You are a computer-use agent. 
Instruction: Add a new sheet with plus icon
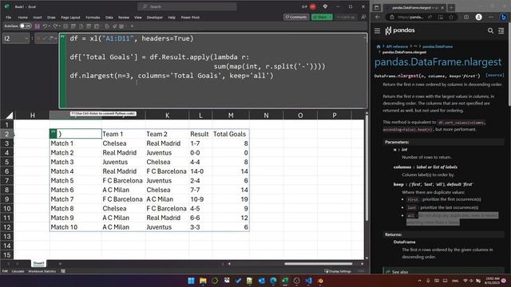point(60,264)
